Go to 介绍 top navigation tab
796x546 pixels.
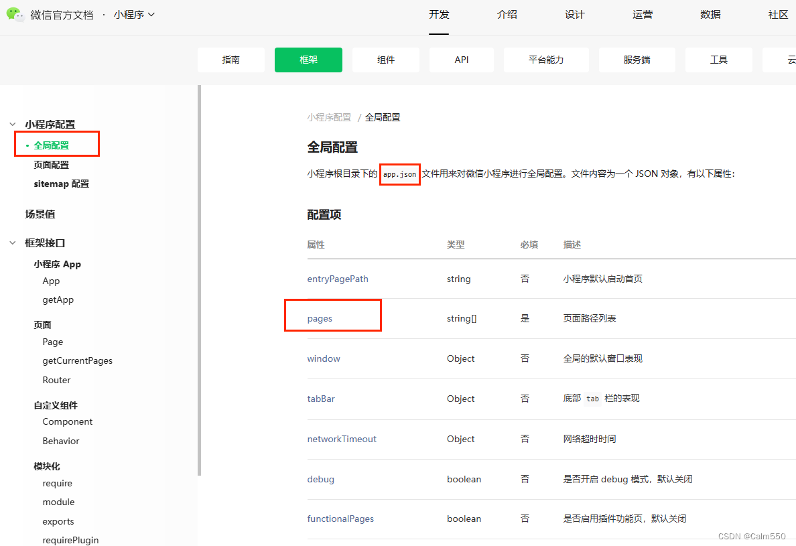(x=507, y=15)
